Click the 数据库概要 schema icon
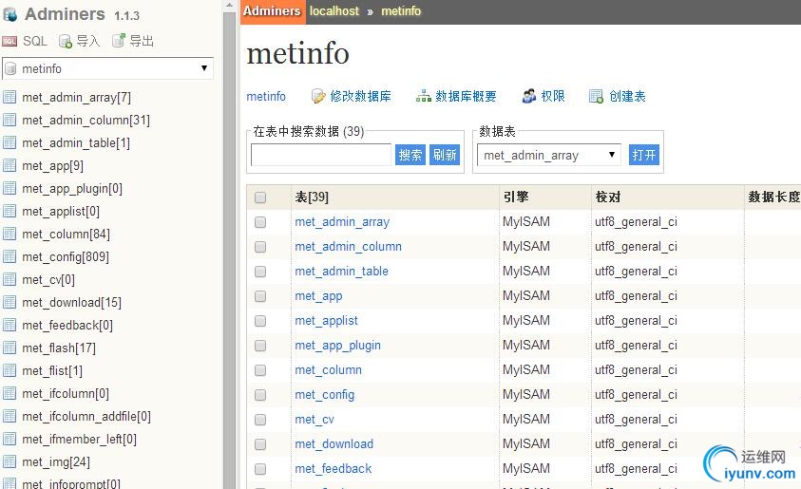Viewport: 801px width, 489px height. click(424, 96)
